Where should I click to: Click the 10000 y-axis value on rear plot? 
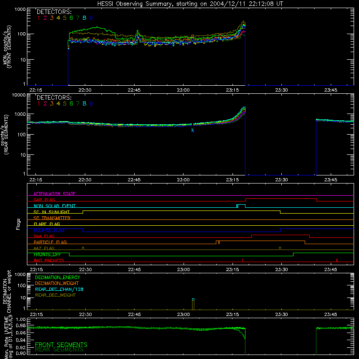[19, 95]
